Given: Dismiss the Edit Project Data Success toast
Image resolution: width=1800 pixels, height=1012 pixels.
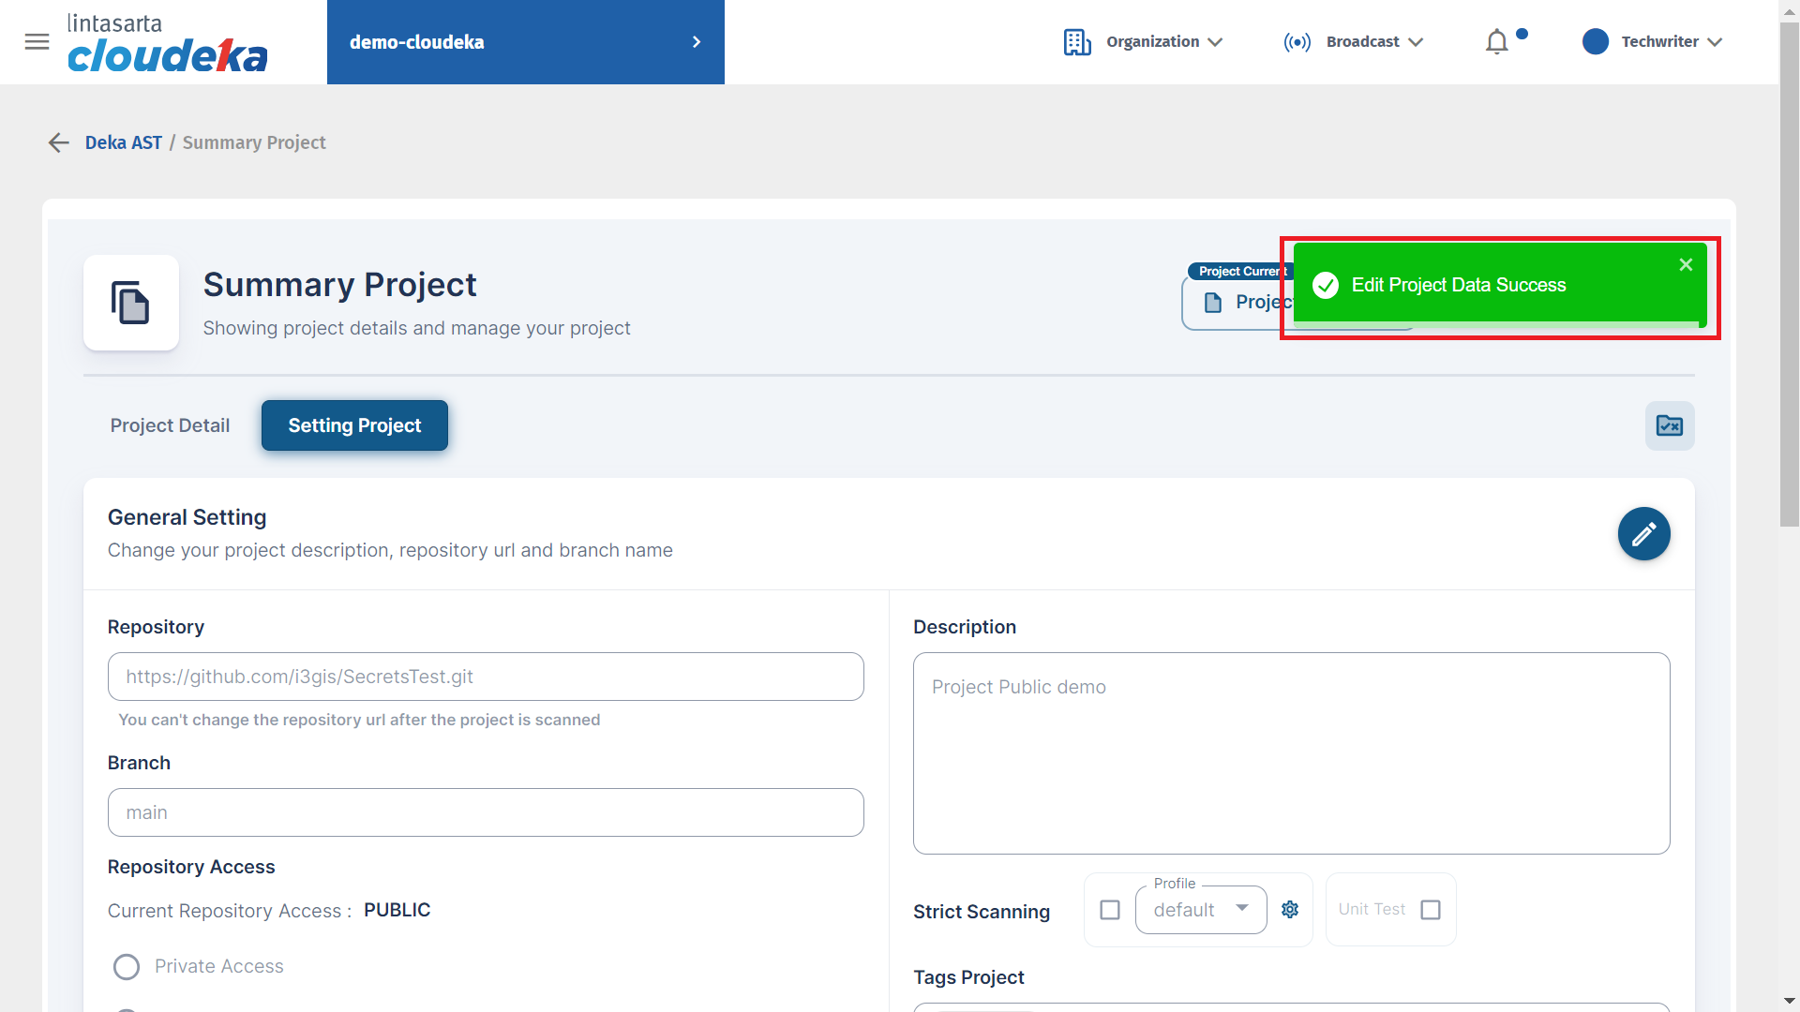Looking at the screenshot, I should [x=1686, y=265].
